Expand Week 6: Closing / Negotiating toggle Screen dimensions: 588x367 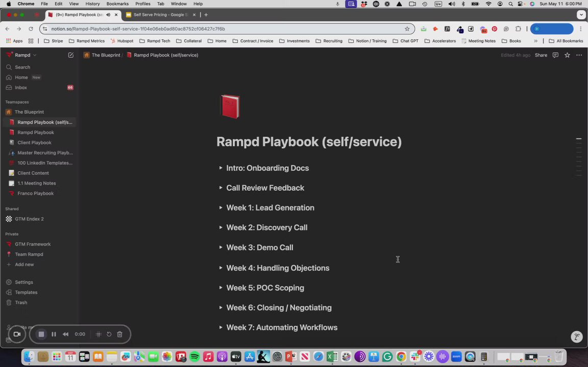click(220, 307)
